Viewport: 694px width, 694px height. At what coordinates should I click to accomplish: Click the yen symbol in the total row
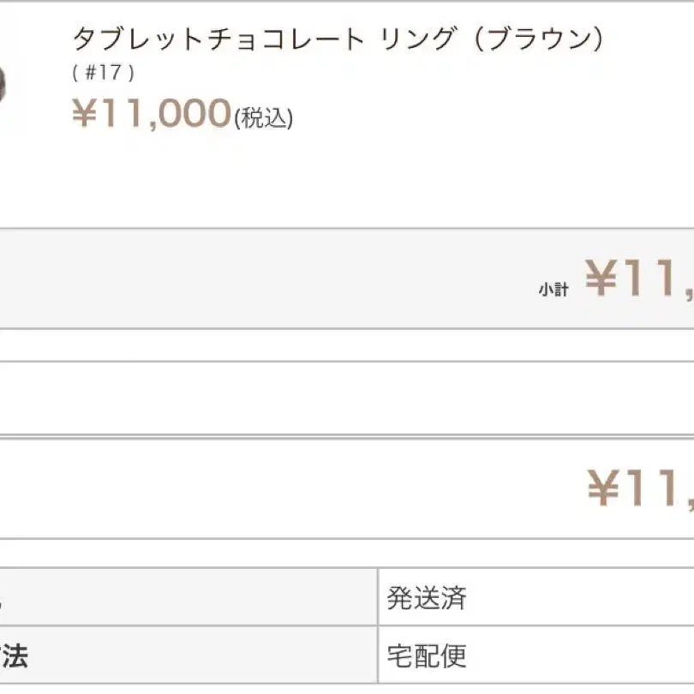603,490
